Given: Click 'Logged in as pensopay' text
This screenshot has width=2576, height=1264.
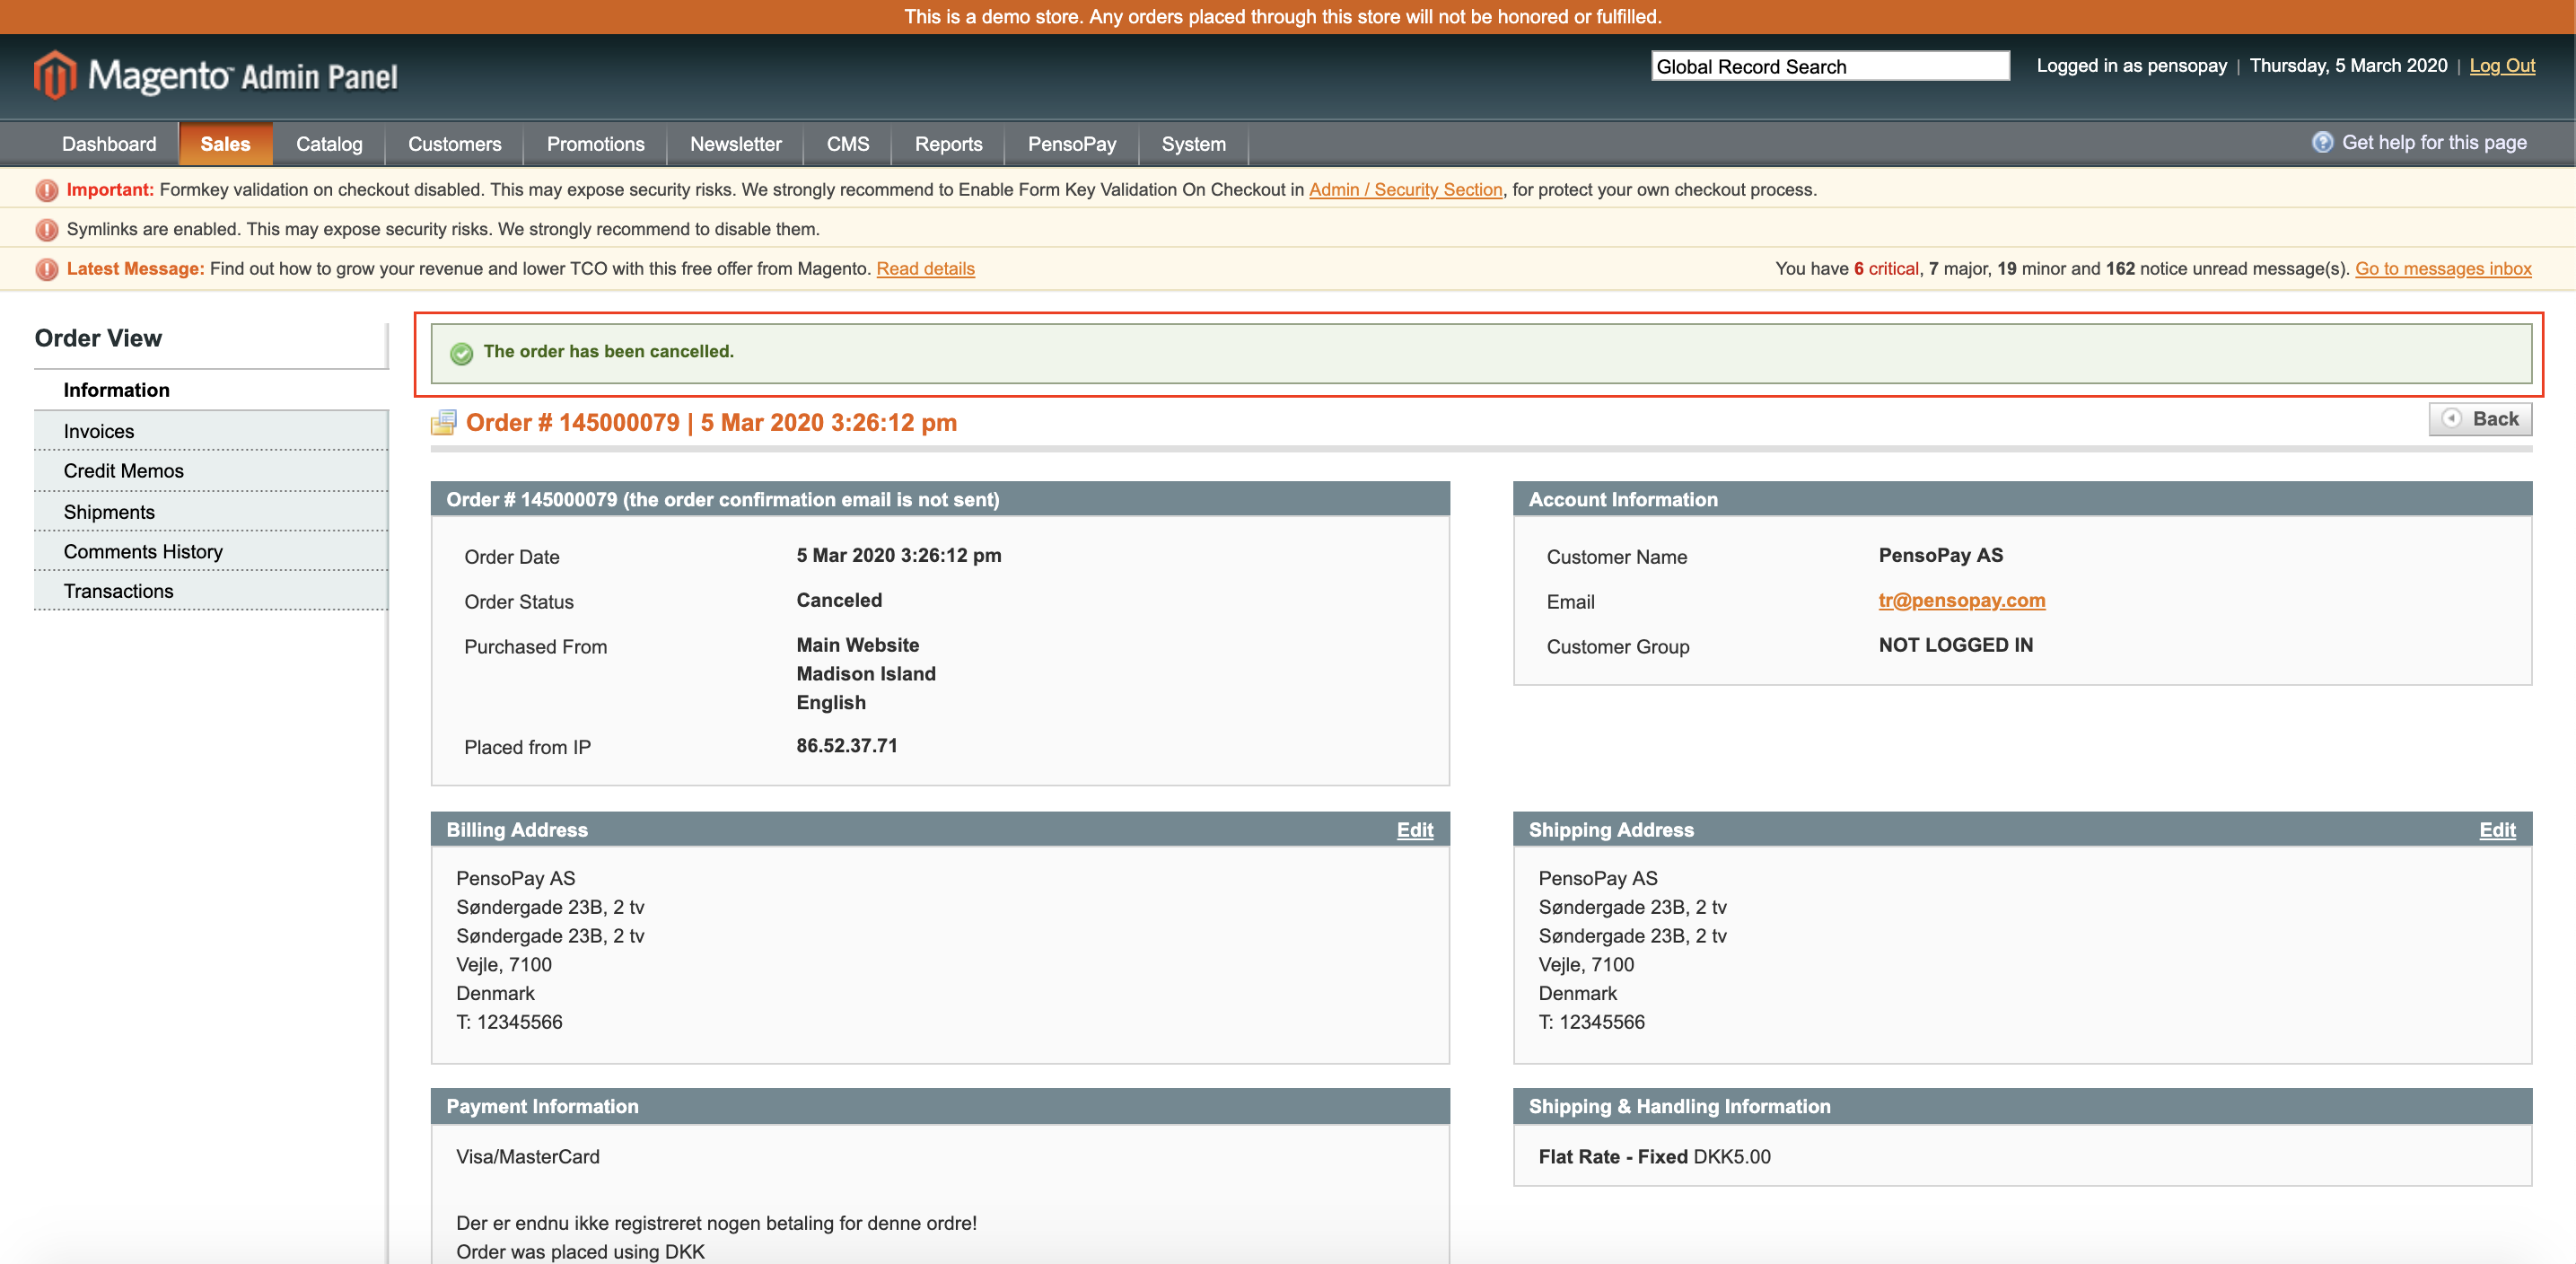Looking at the screenshot, I should point(2131,66).
